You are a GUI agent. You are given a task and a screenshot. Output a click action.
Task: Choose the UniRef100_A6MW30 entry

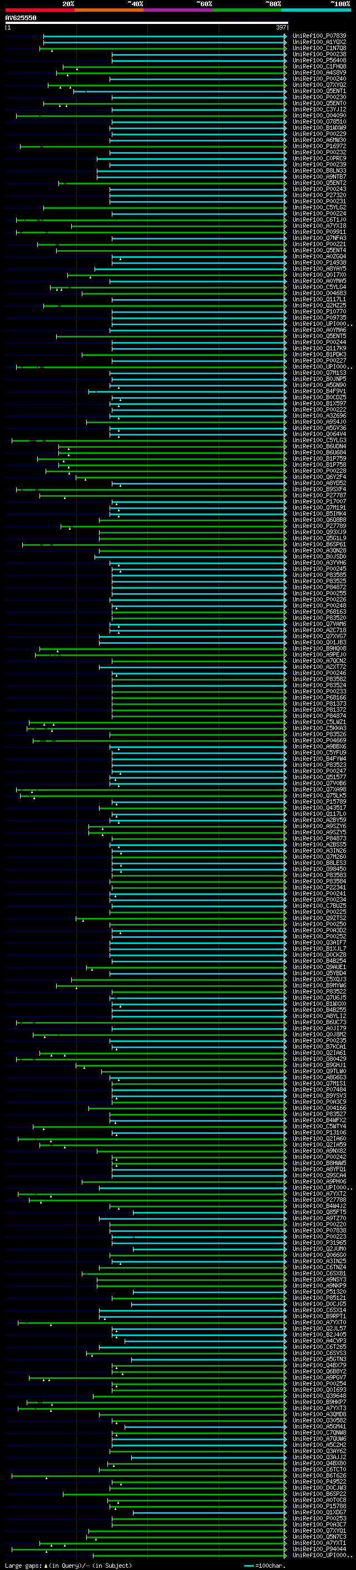tap(319, 140)
